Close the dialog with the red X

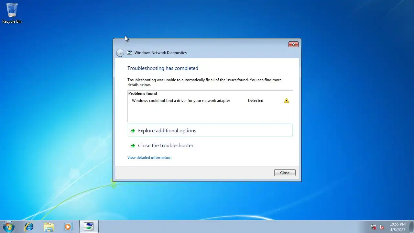(x=293, y=44)
